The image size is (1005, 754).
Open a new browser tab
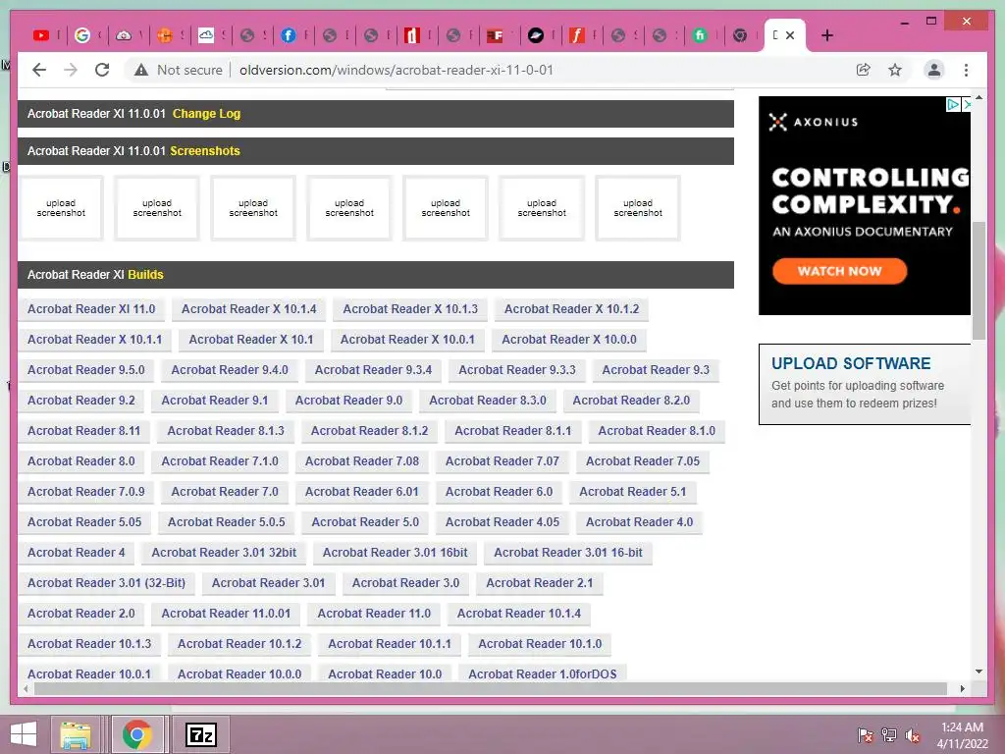click(827, 36)
